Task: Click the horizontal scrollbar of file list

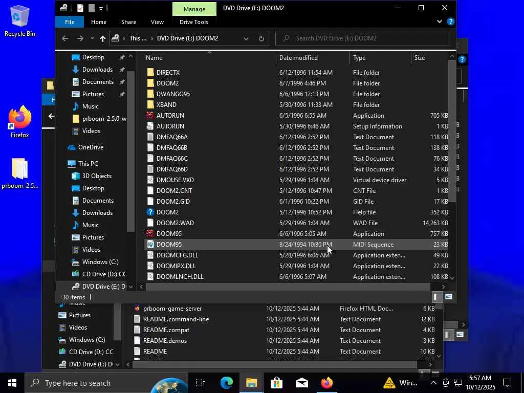Action: coord(288,287)
